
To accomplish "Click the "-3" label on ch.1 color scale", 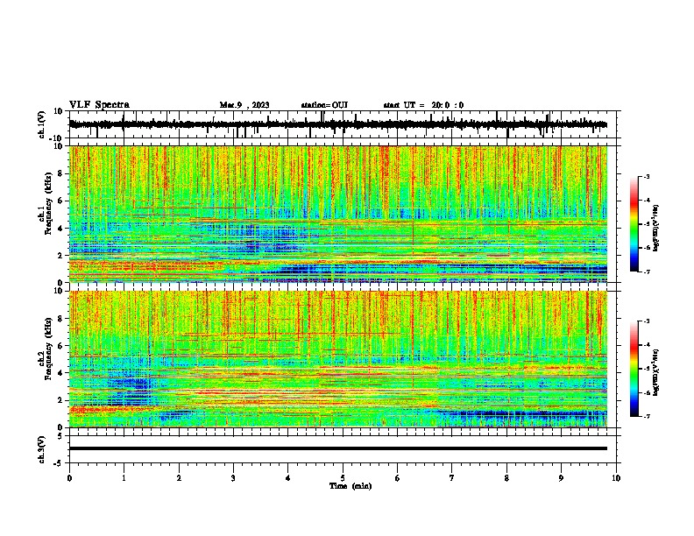I will (646, 176).
